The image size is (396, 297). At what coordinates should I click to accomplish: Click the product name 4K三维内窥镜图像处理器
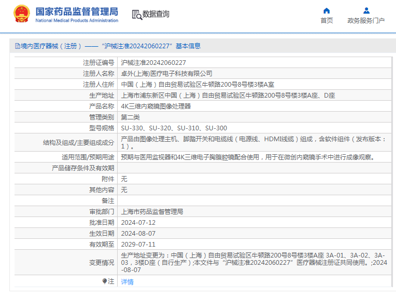(x=155, y=106)
